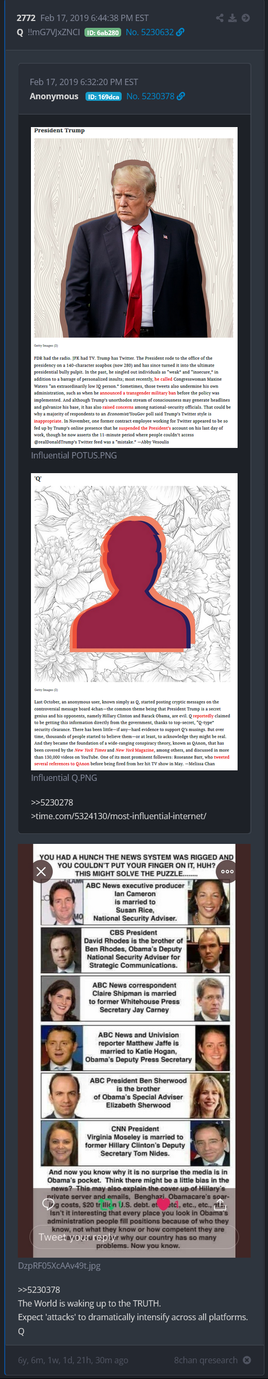Click the blue ID: 169dca badge
Screen dimensions: 268x1379
click(x=103, y=97)
